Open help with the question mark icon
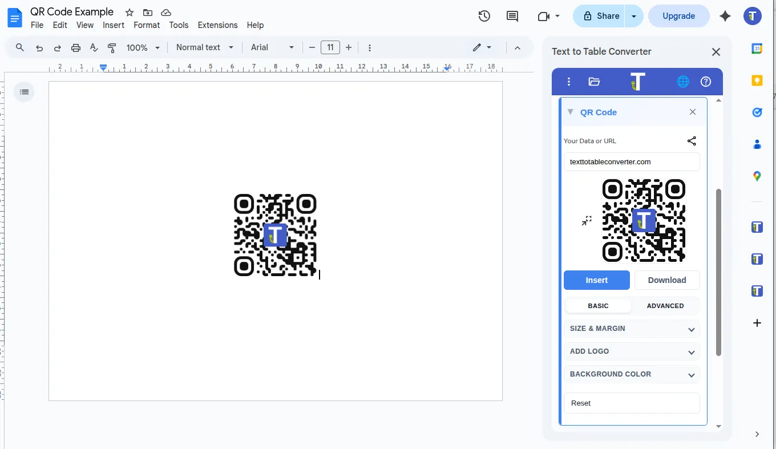 (x=705, y=82)
